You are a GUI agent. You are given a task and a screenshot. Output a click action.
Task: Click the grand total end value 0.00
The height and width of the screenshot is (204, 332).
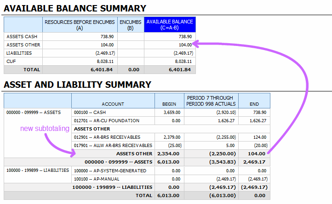pos(260,196)
